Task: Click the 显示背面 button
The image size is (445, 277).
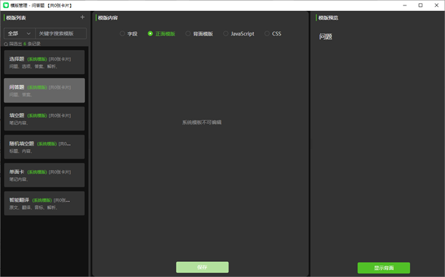Action: point(383,267)
